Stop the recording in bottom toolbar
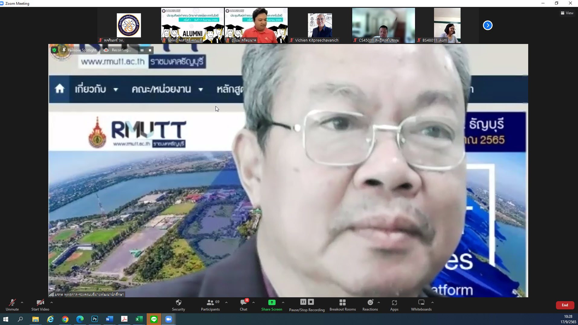 [311, 302]
